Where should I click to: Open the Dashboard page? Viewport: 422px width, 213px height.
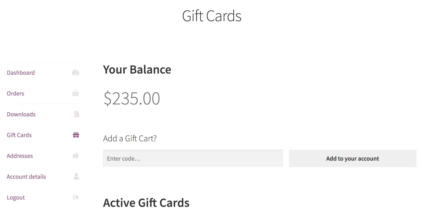[20, 72]
